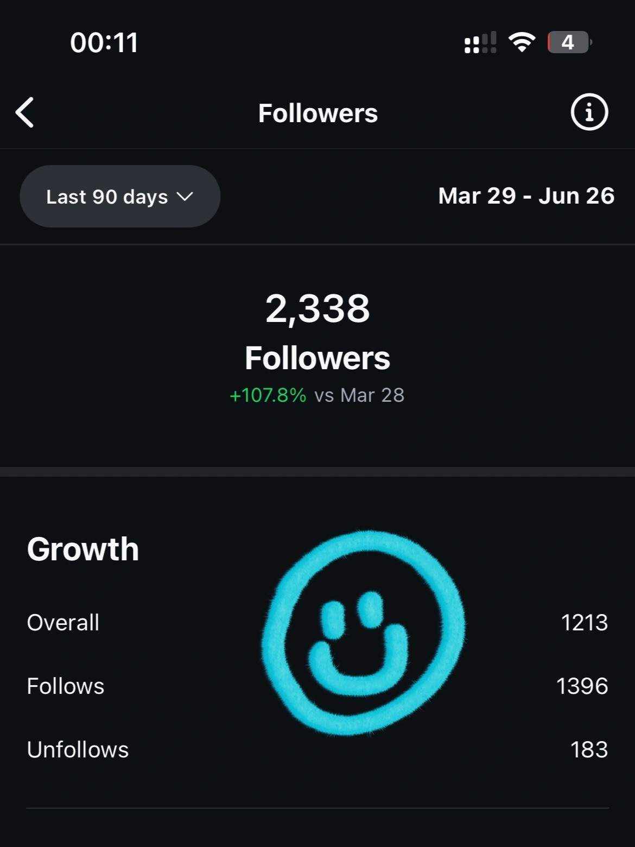Tap the Wi-Fi status icon
The image size is (635, 847).
(522, 42)
